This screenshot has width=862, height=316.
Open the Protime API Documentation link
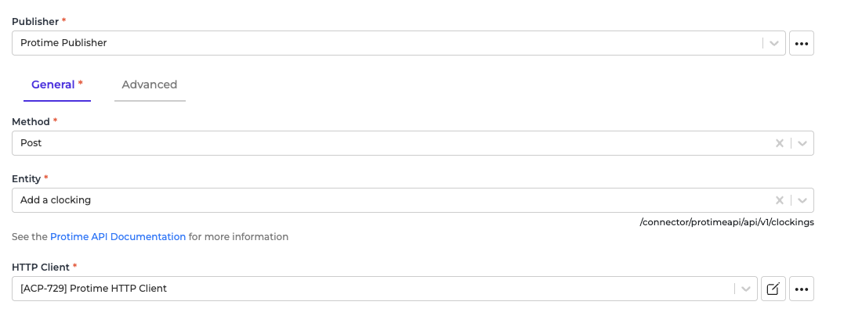point(118,237)
